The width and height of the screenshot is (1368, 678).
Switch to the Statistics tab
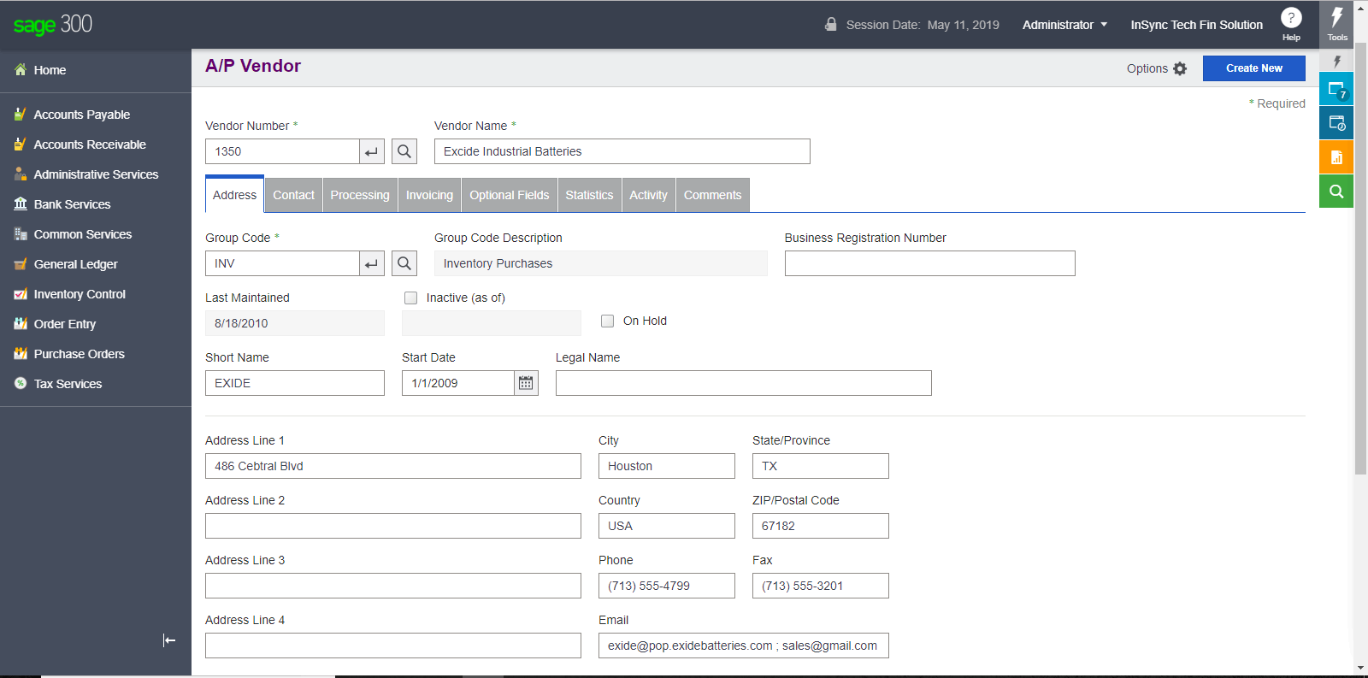tap(589, 195)
